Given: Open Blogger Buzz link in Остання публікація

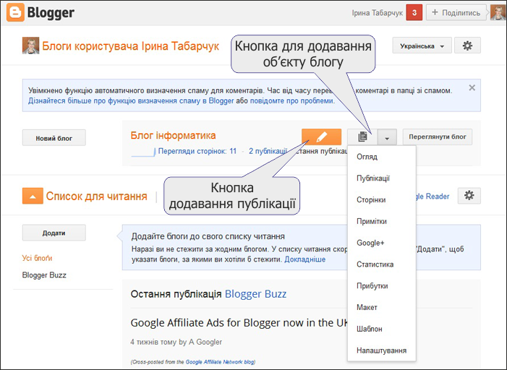Looking at the screenshot, I should click(x=255, y=294).
